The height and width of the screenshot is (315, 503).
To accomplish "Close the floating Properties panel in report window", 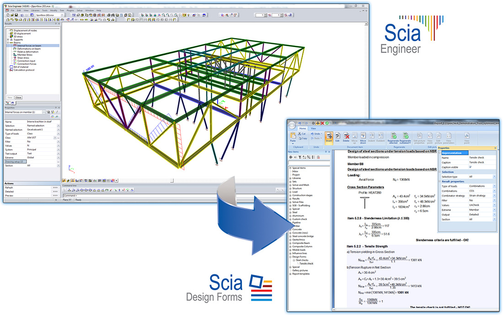I will (x=495, y=148).
